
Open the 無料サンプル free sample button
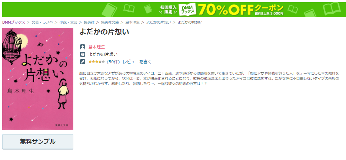point(38,142)
